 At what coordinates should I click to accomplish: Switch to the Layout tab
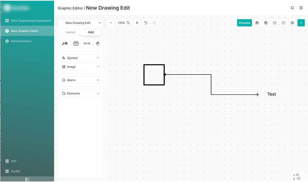(71, 32)
